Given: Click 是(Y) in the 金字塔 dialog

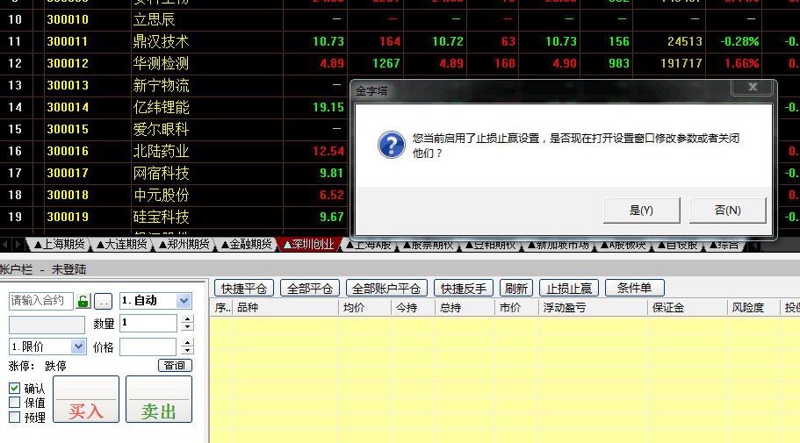Looking at the screenshot, I should (x=641, y=211).
